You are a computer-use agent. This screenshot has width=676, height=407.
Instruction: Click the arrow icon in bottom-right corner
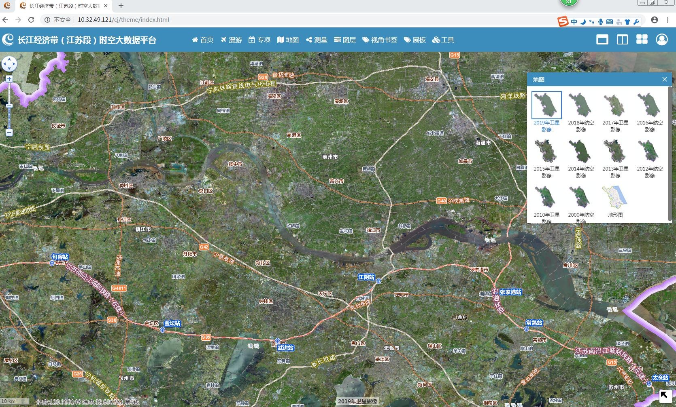(x=664, y=395)
